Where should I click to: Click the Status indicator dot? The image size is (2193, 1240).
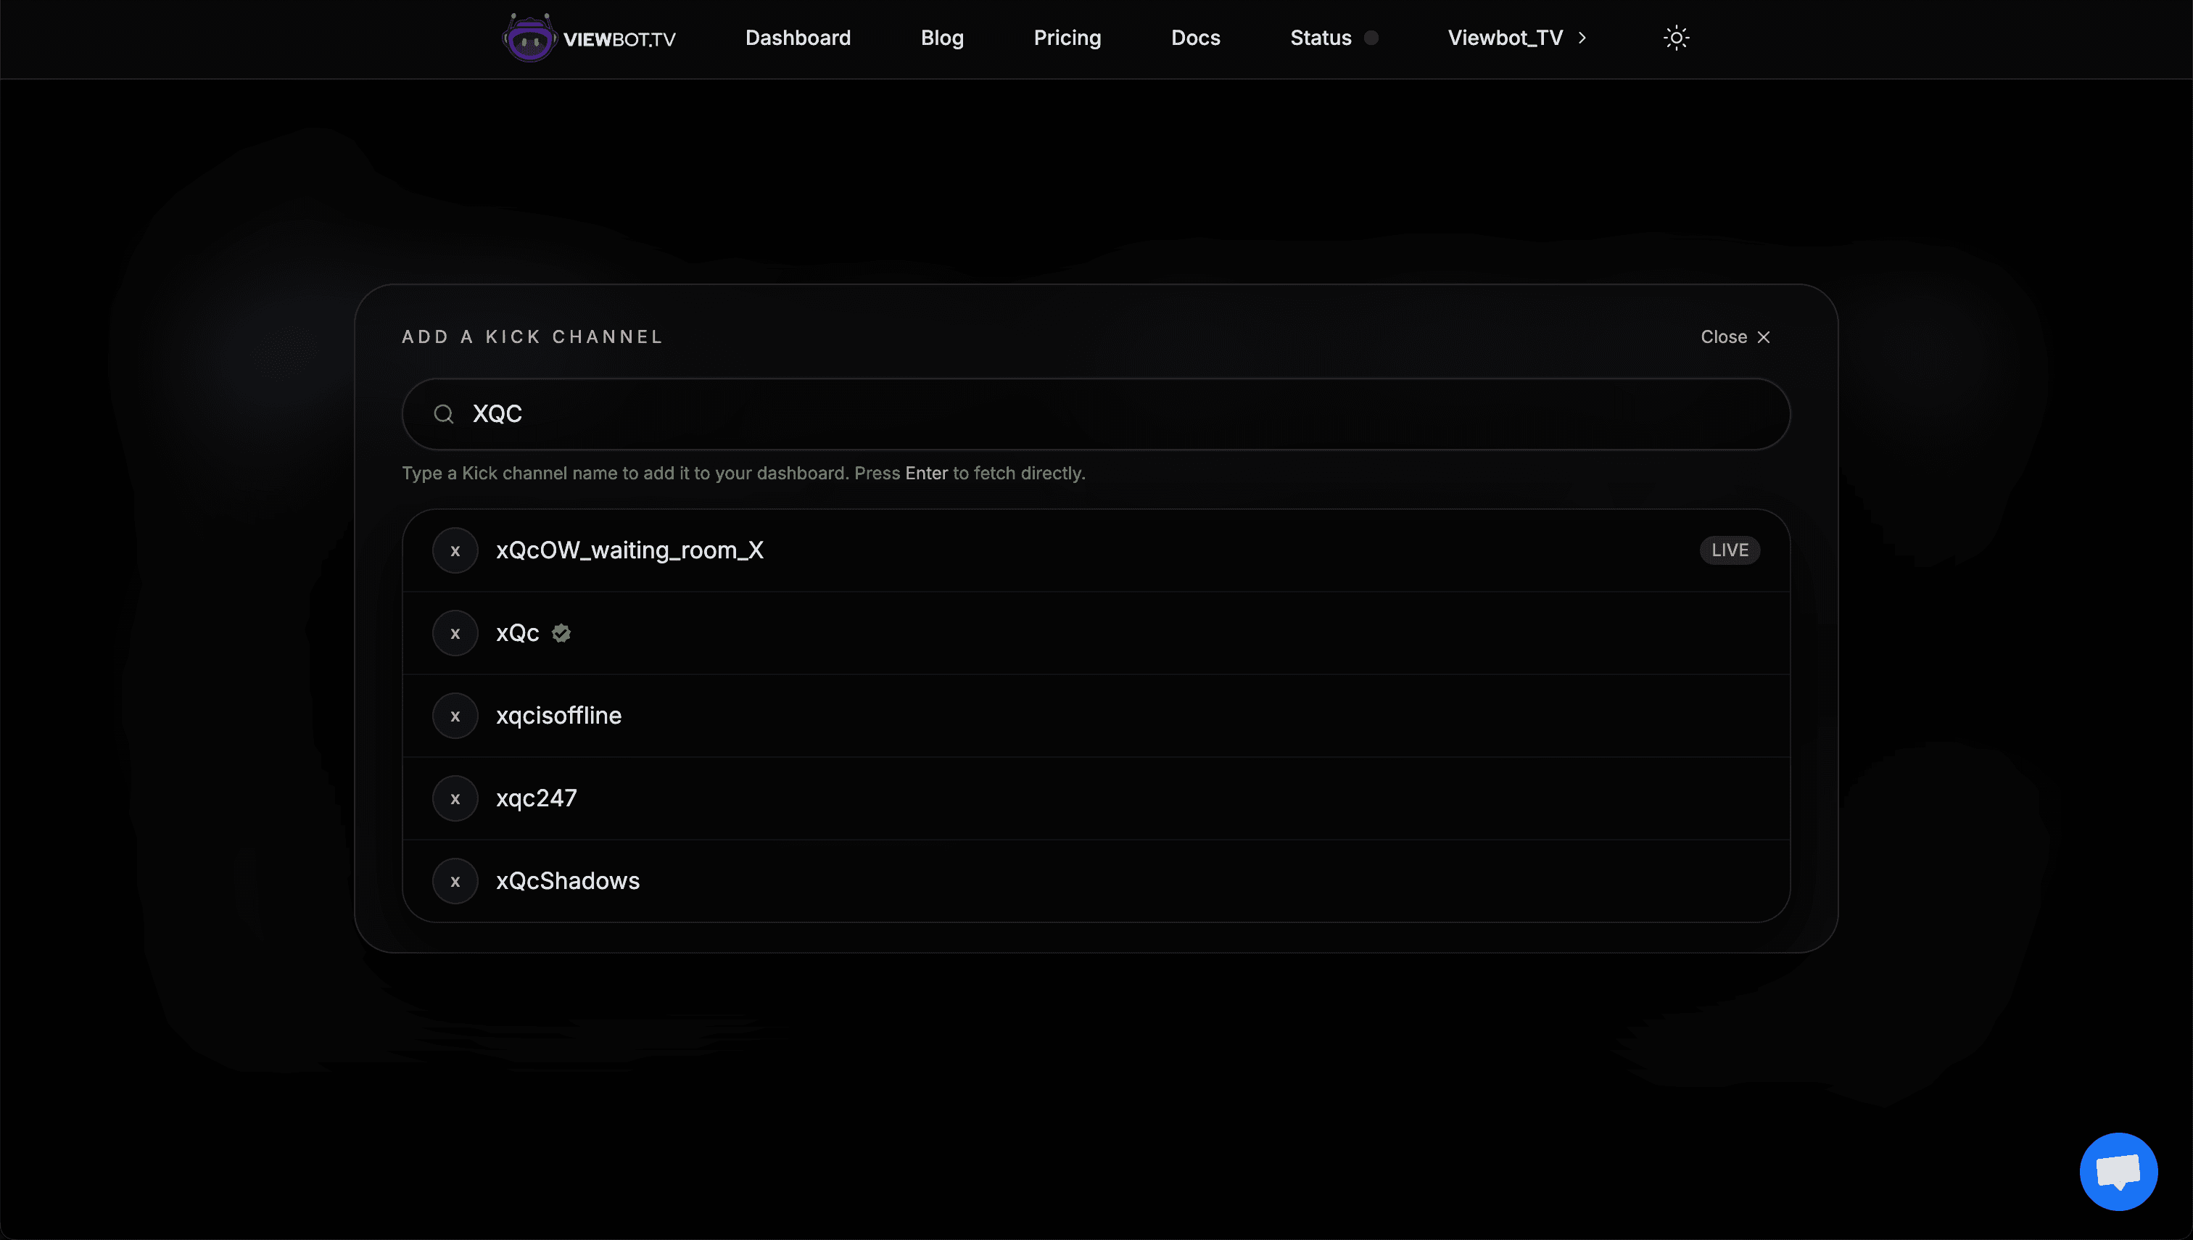(x=1371, y=38)
